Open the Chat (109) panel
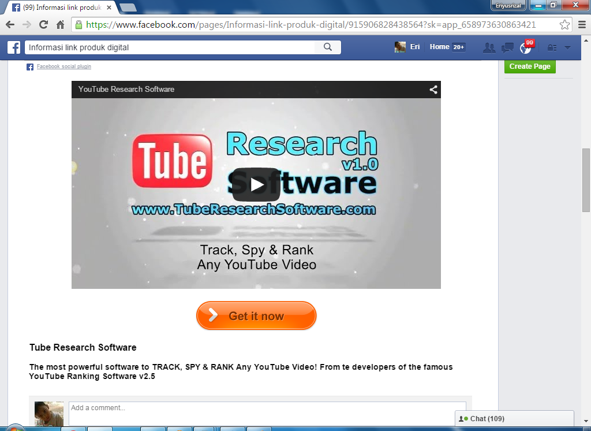This screenshot has width=591, height=431. 514,418
